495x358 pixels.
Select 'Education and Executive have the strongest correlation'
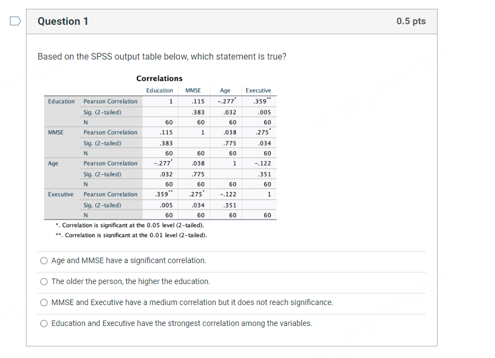click(x=44, y=323)
